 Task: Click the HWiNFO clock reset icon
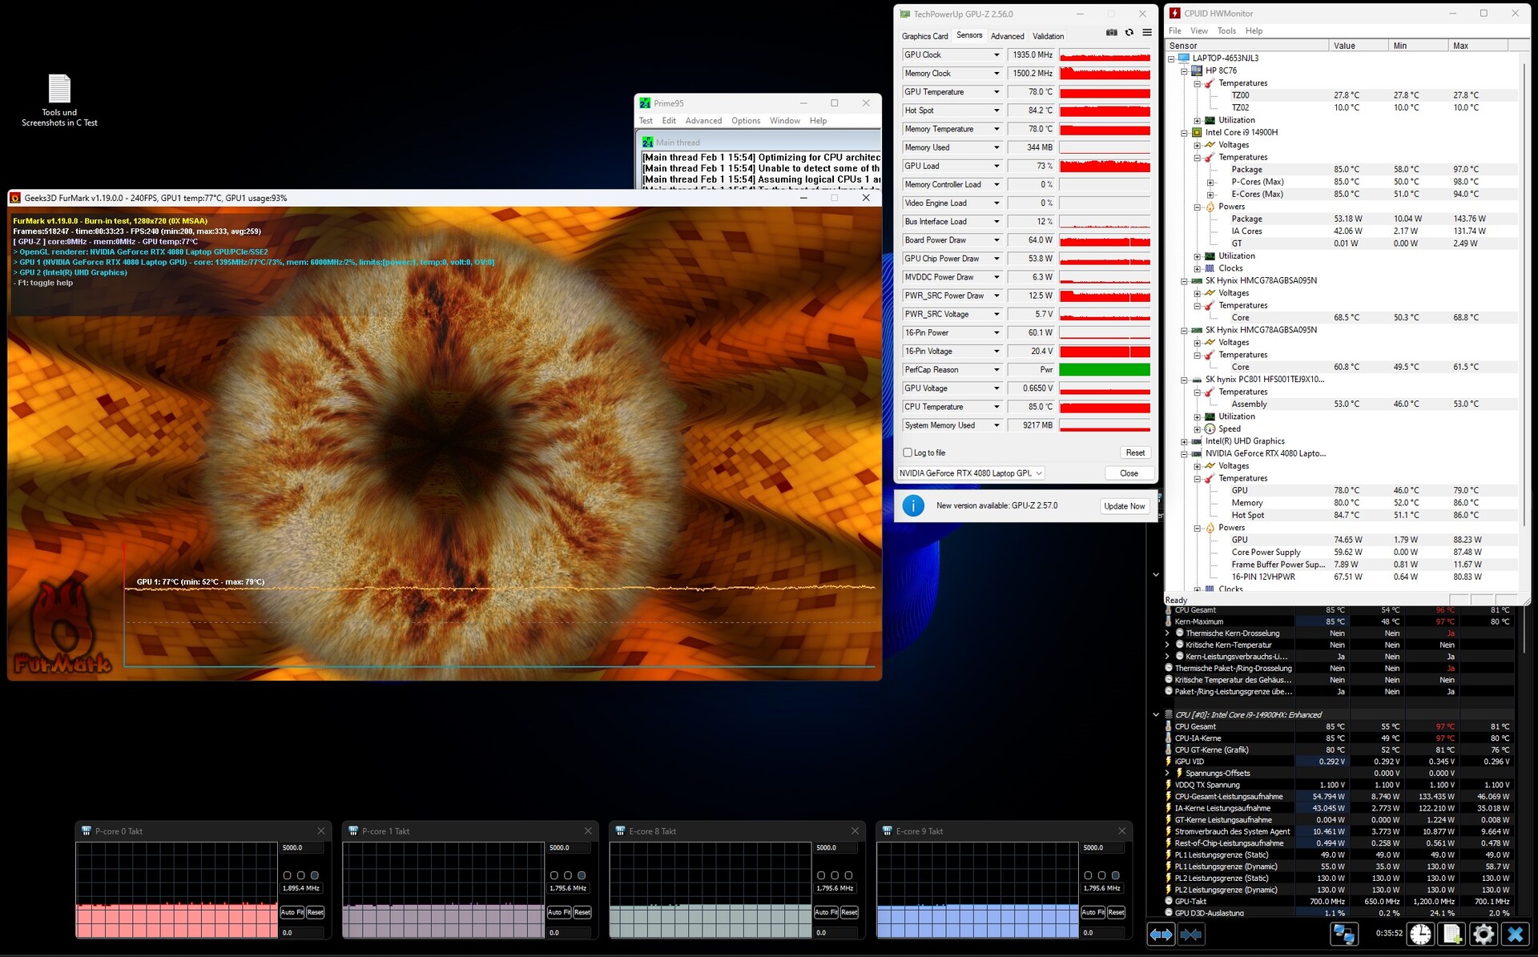tap(1420, 934)
